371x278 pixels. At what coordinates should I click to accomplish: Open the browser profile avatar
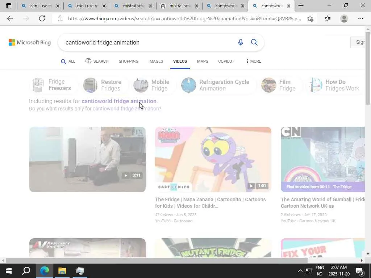click(344, 18)
